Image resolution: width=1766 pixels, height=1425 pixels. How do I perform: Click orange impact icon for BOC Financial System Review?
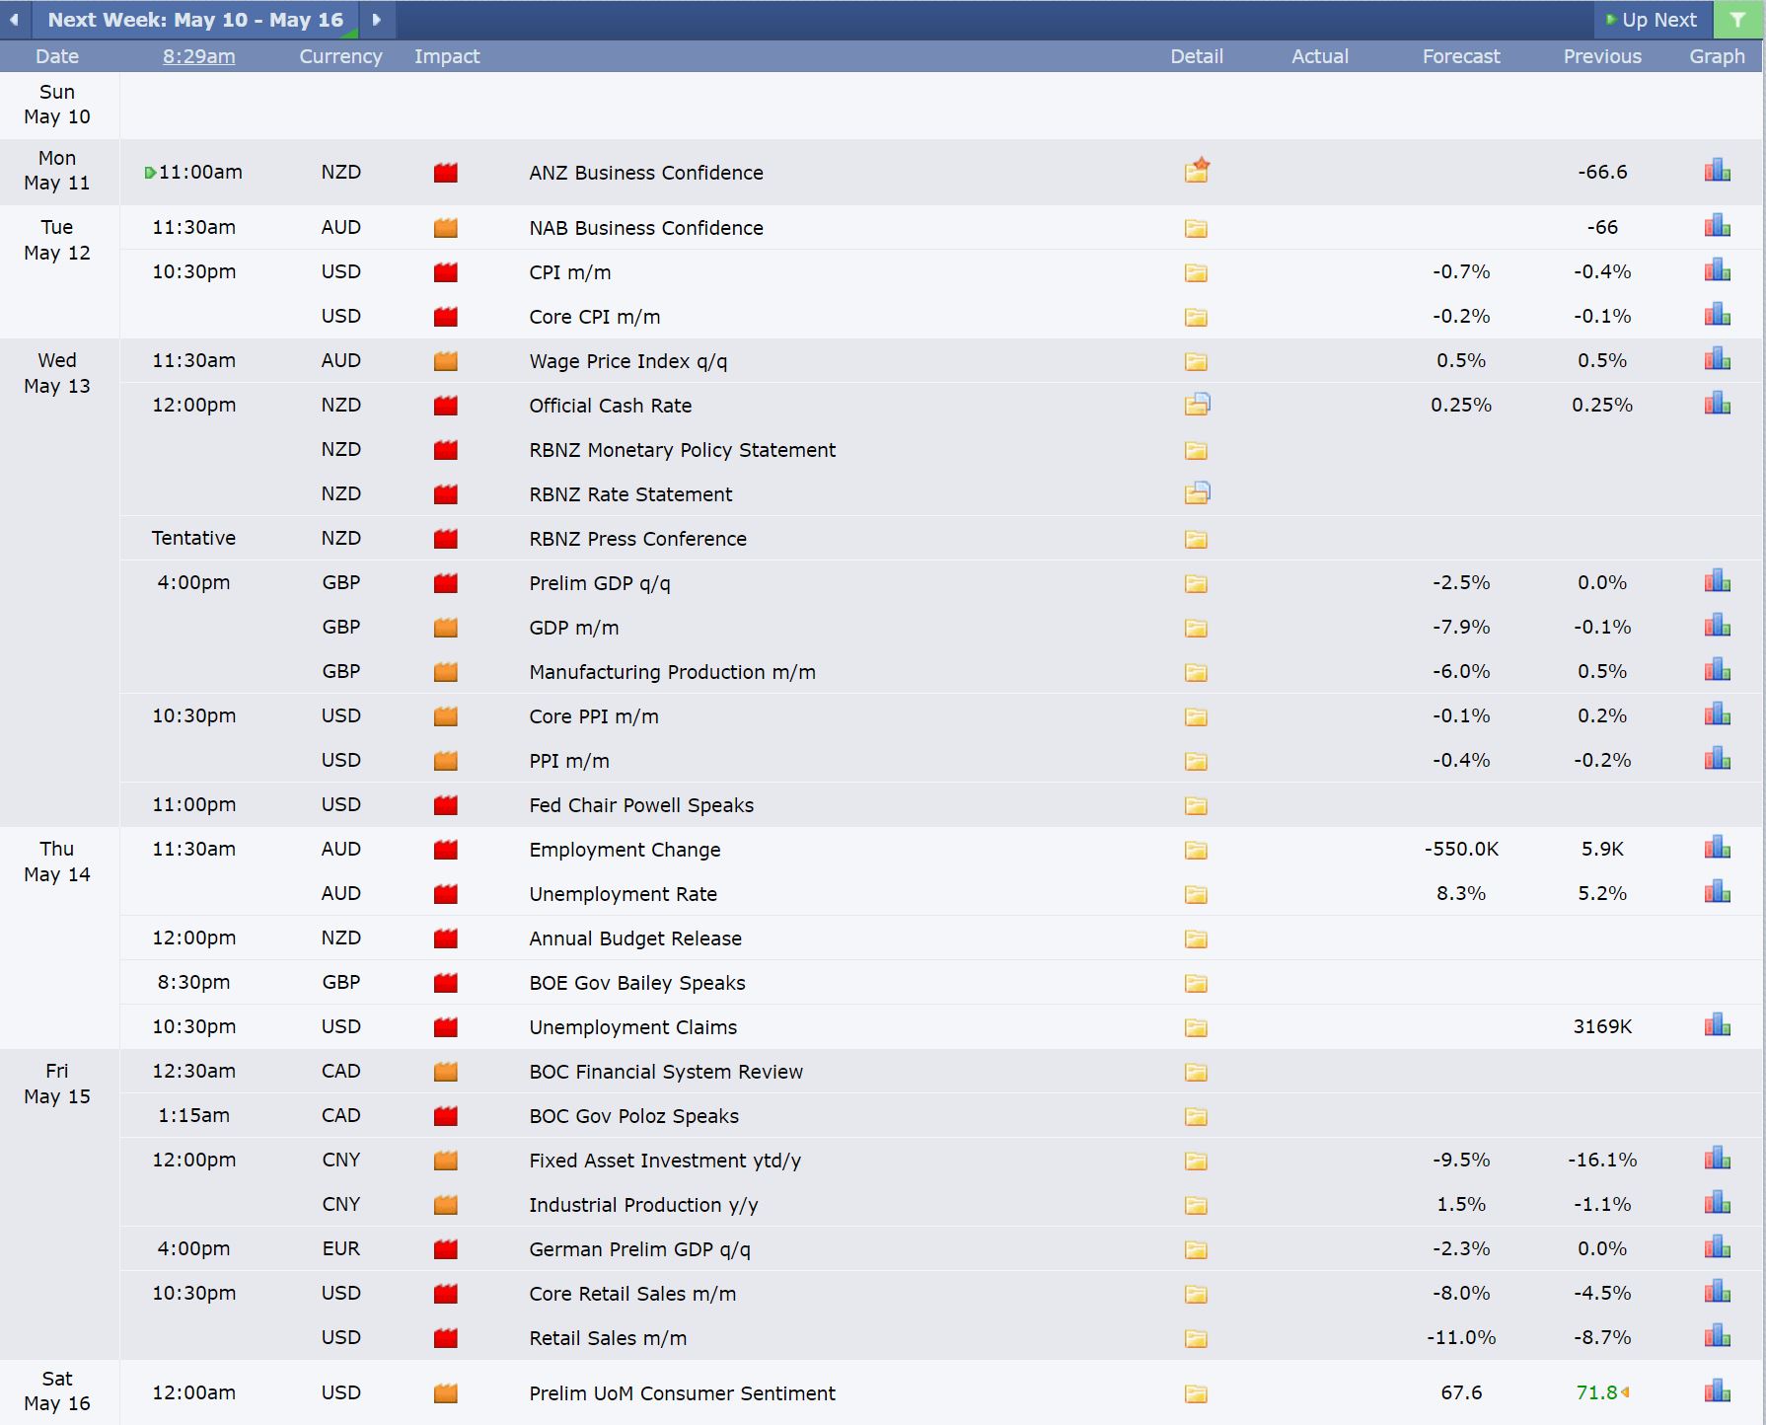click(x=446, y=1072)
